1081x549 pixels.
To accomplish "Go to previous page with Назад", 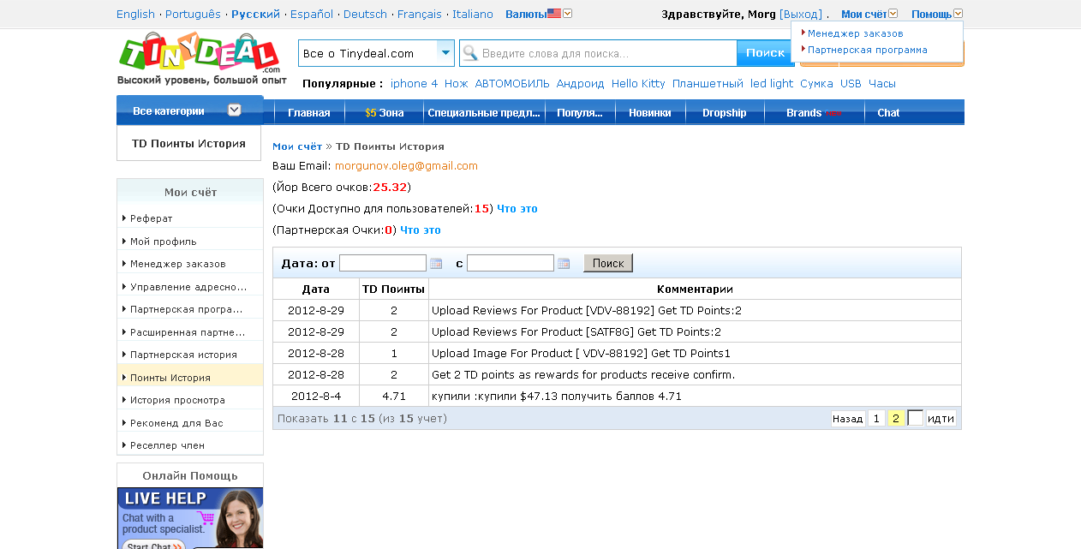I will [848, 419].
